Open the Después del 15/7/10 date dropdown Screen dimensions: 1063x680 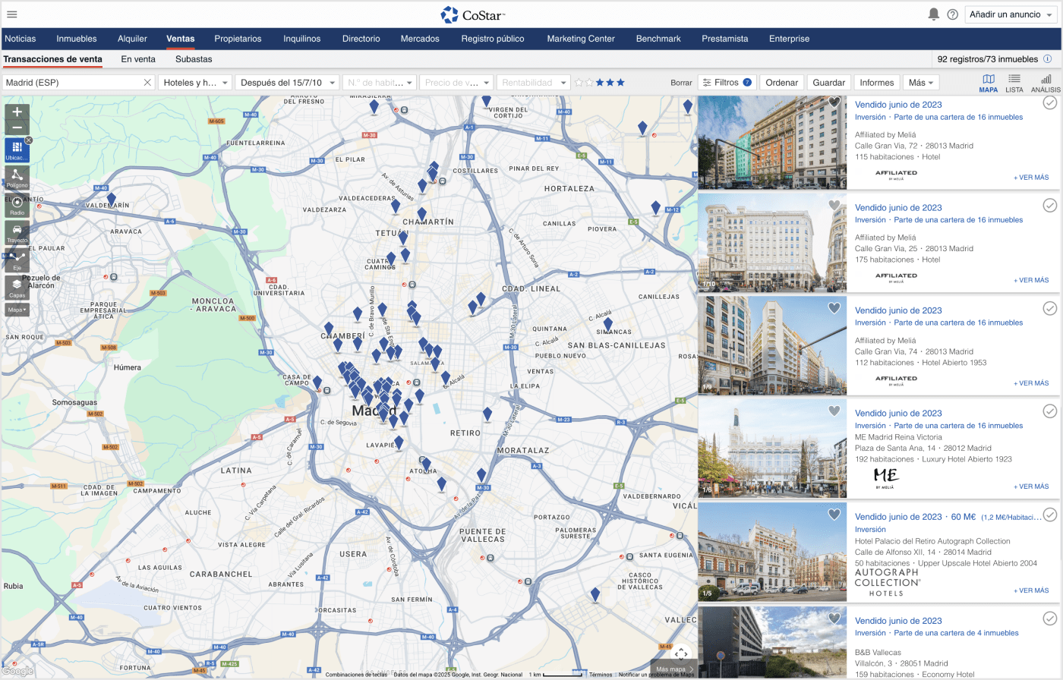287,83
